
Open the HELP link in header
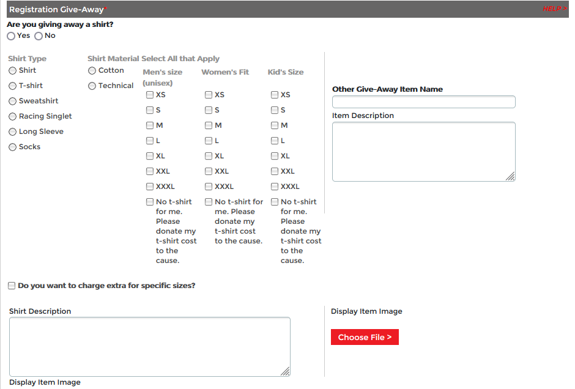click(554, 9)
